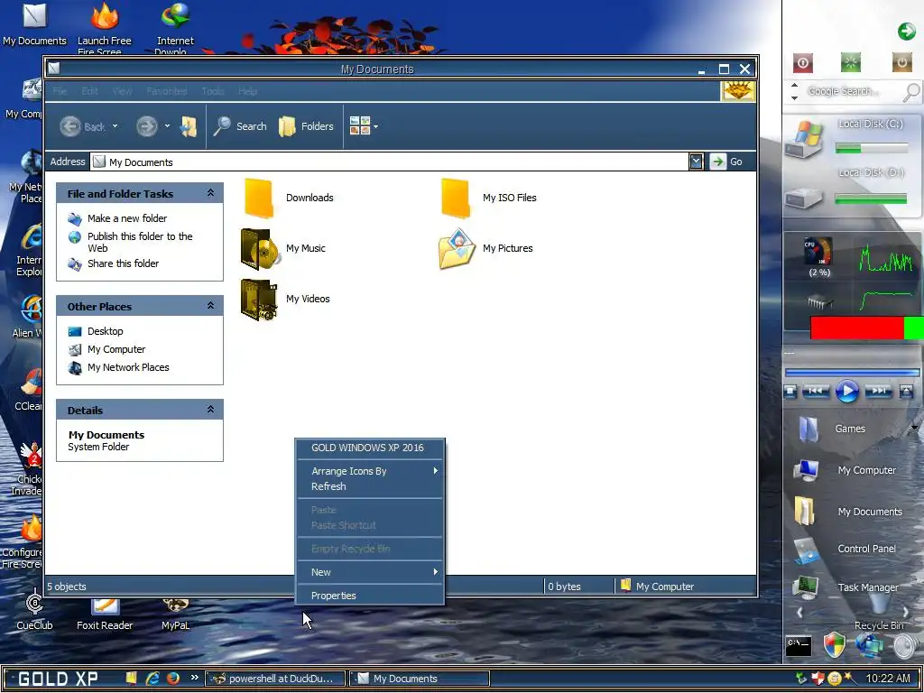Play media in the sidebar player
Screen dimensions: 924x693
click(x=846, y=391)
